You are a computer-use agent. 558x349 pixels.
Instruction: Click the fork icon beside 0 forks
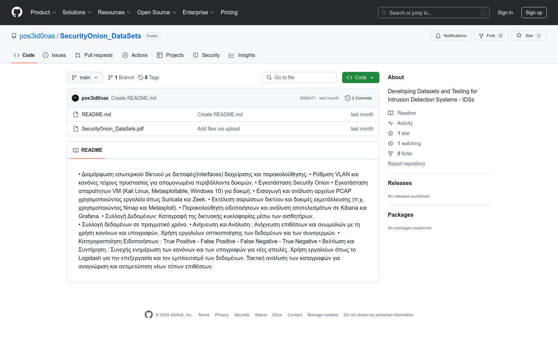pos(391,154)
